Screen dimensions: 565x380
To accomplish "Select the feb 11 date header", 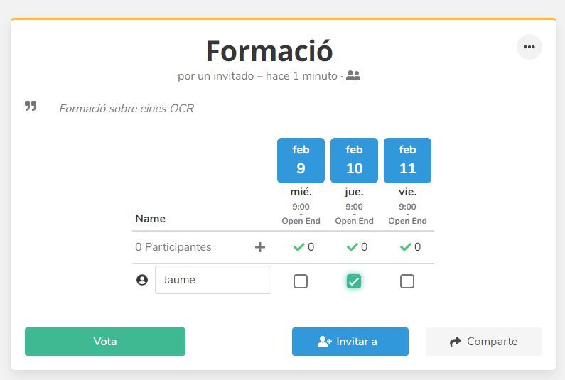I will 407,161.
